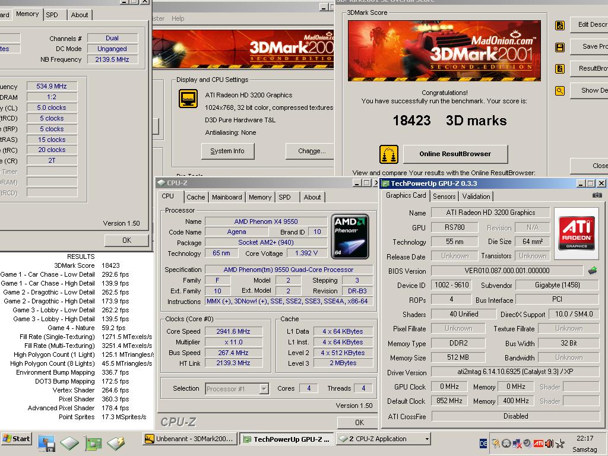Switch to the Cache tab in CPU-Z

(196, 197)
